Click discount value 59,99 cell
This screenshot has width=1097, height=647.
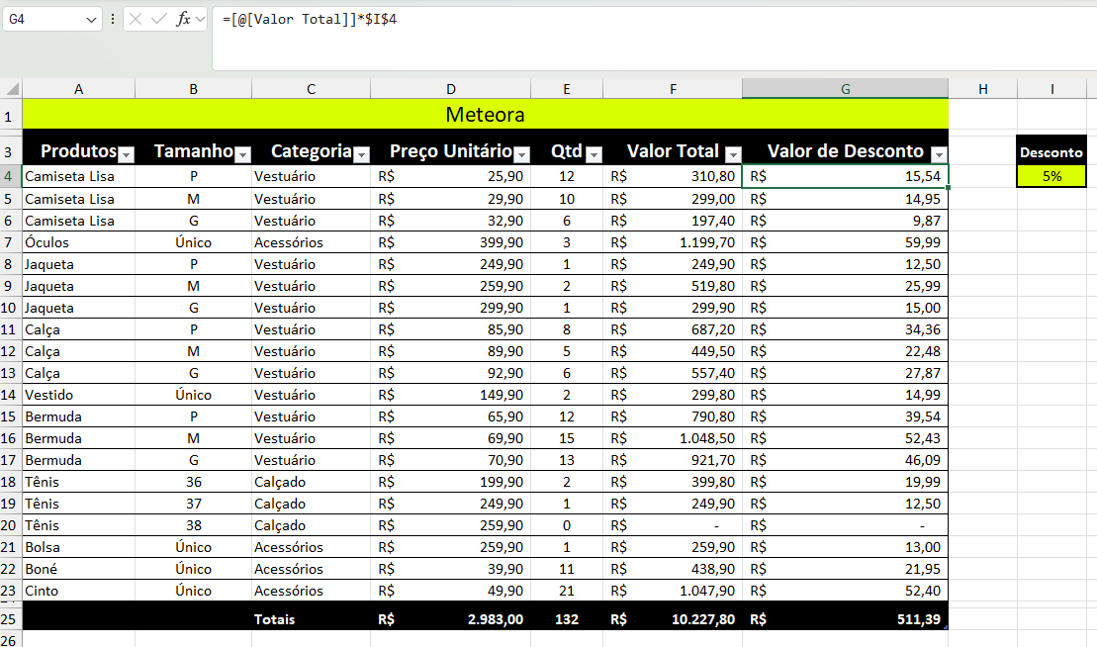click(845, 242)
